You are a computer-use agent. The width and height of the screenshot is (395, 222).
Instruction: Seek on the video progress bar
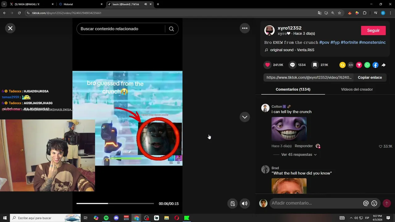(115, 203)
